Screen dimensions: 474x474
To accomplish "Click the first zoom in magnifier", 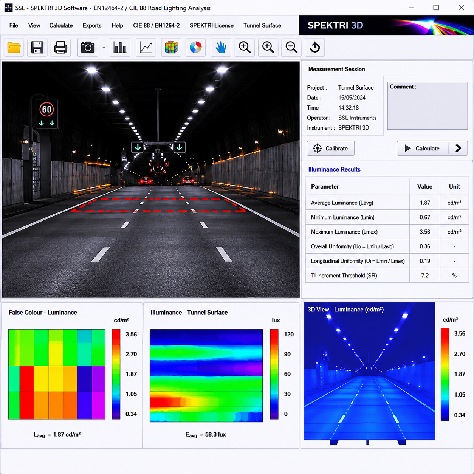I will pos(245,47).
